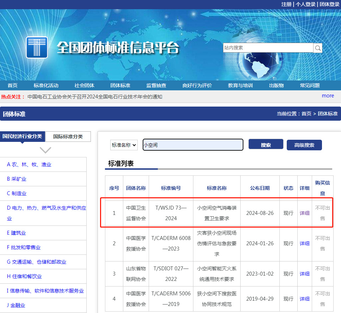Click the 中国卫生监督协会 cell
The image size is (341, 313).
point(136,213)
